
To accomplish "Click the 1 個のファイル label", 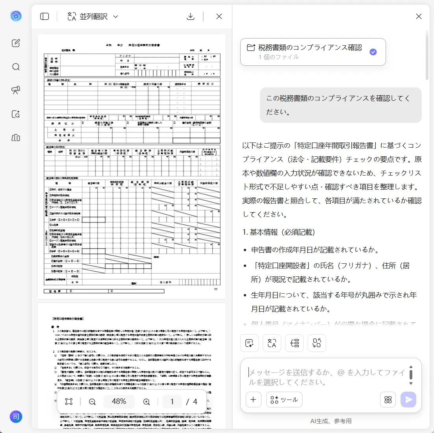I will click(x=279, y=57).
